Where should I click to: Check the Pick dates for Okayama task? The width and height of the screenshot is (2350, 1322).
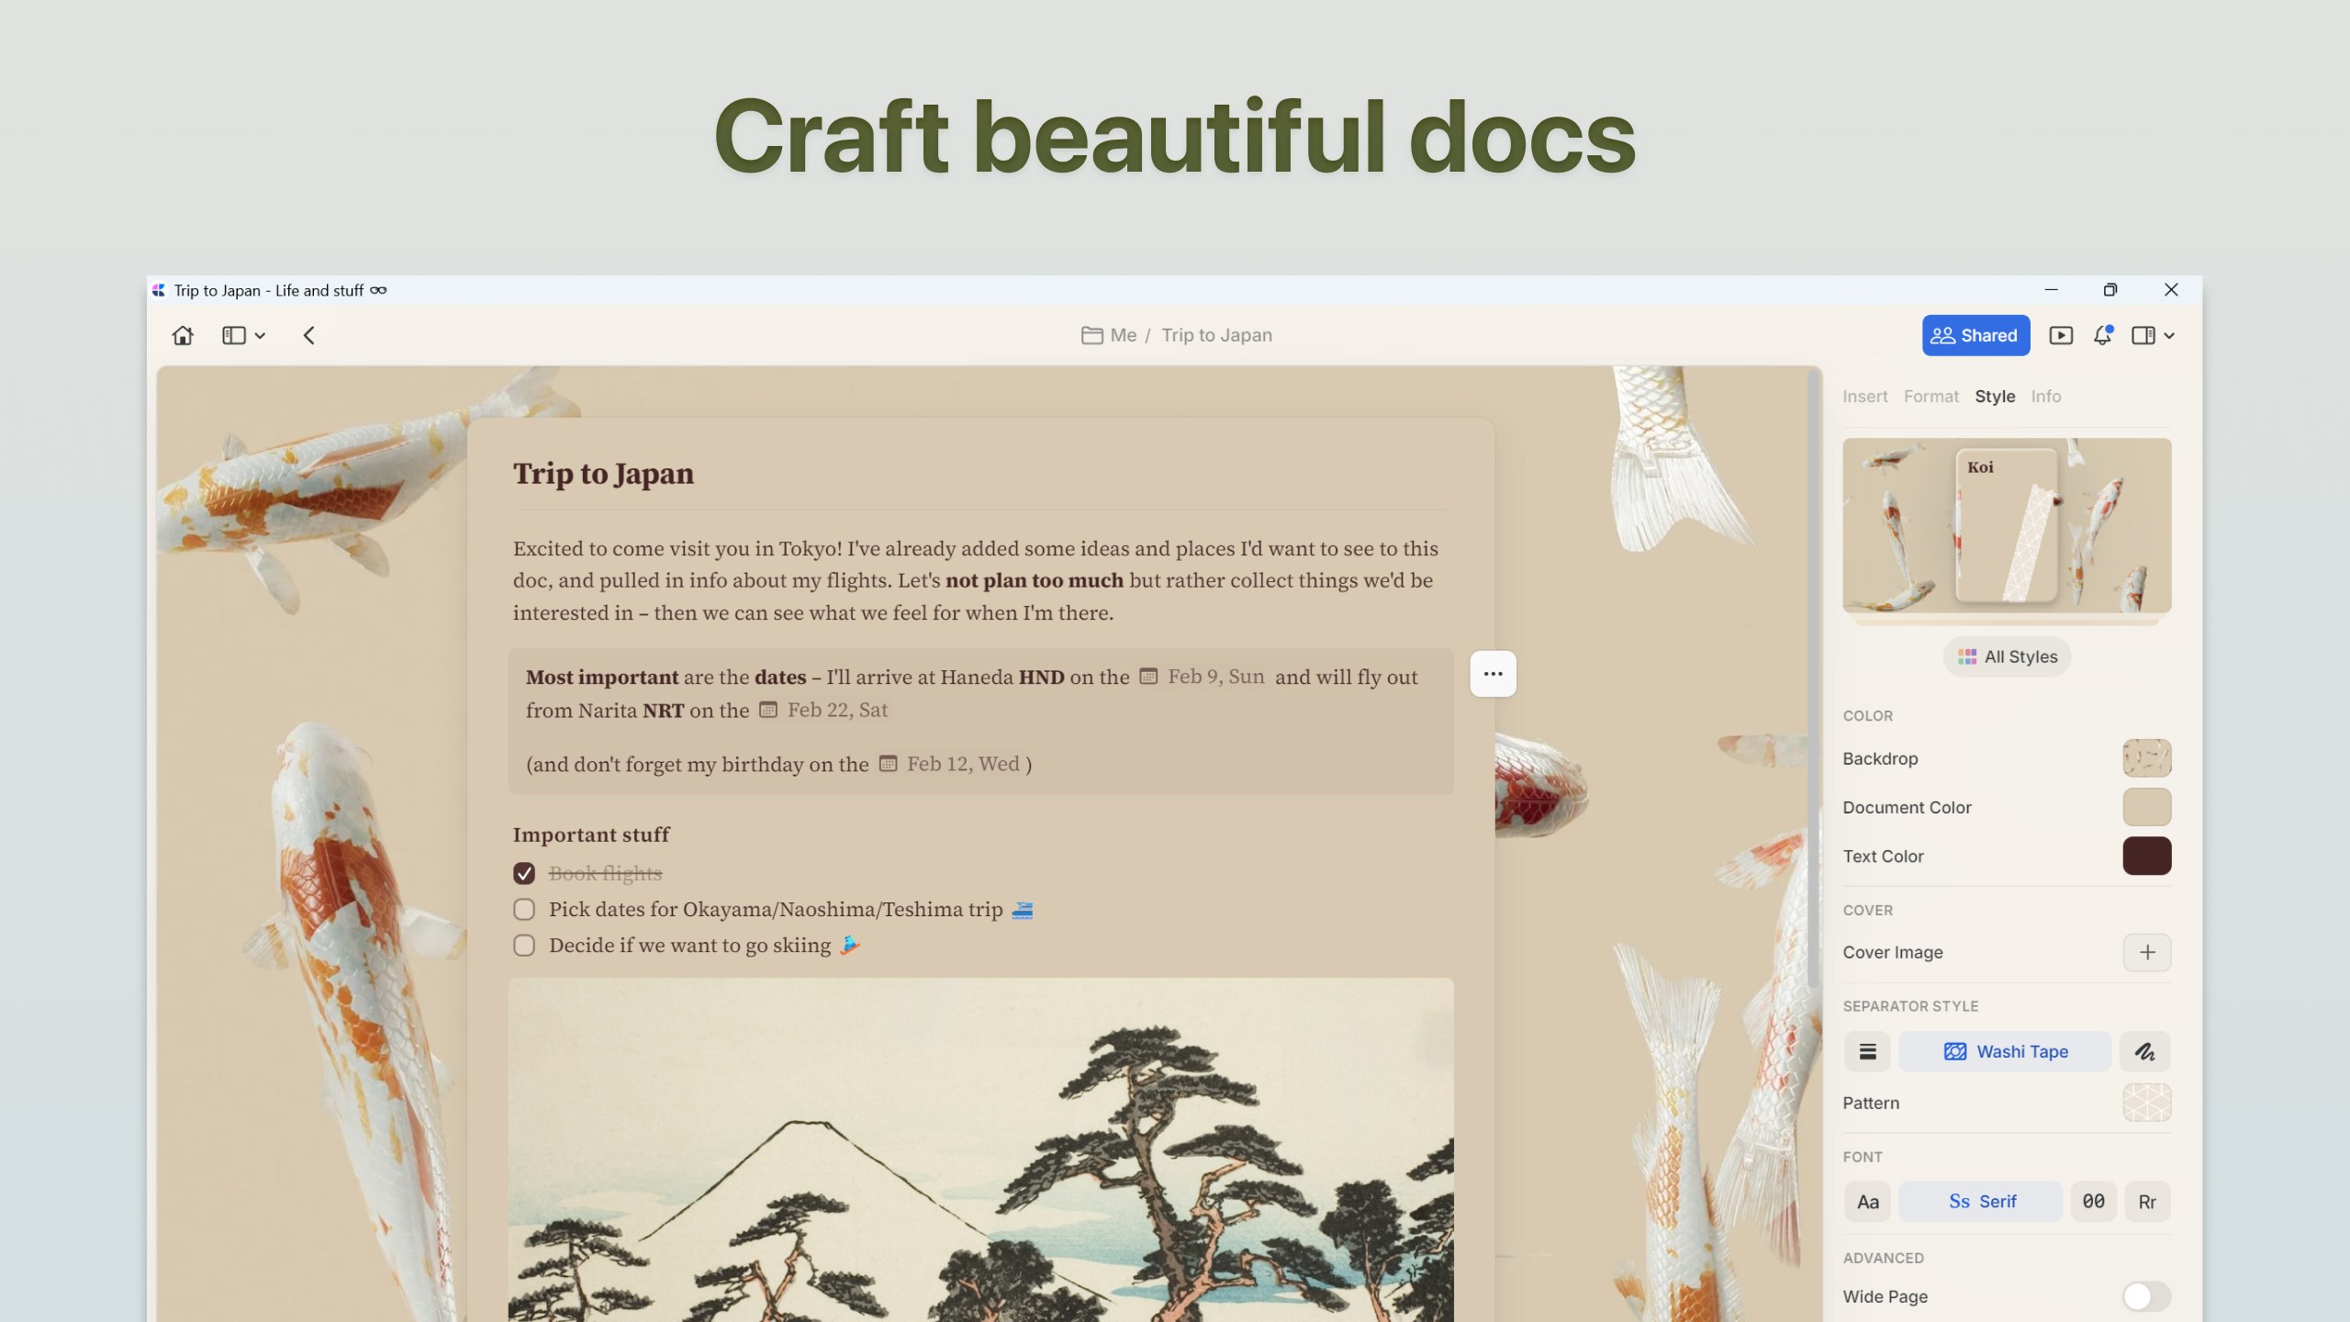(524, 910)
